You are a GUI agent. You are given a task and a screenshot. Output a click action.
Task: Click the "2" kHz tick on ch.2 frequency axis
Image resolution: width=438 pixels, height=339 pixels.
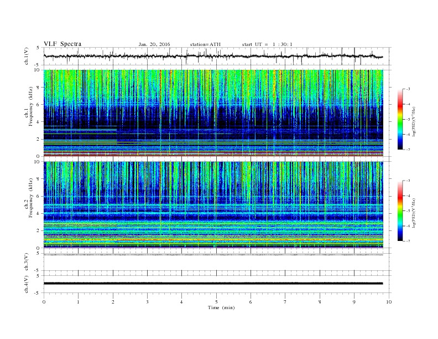pos(39,231)
